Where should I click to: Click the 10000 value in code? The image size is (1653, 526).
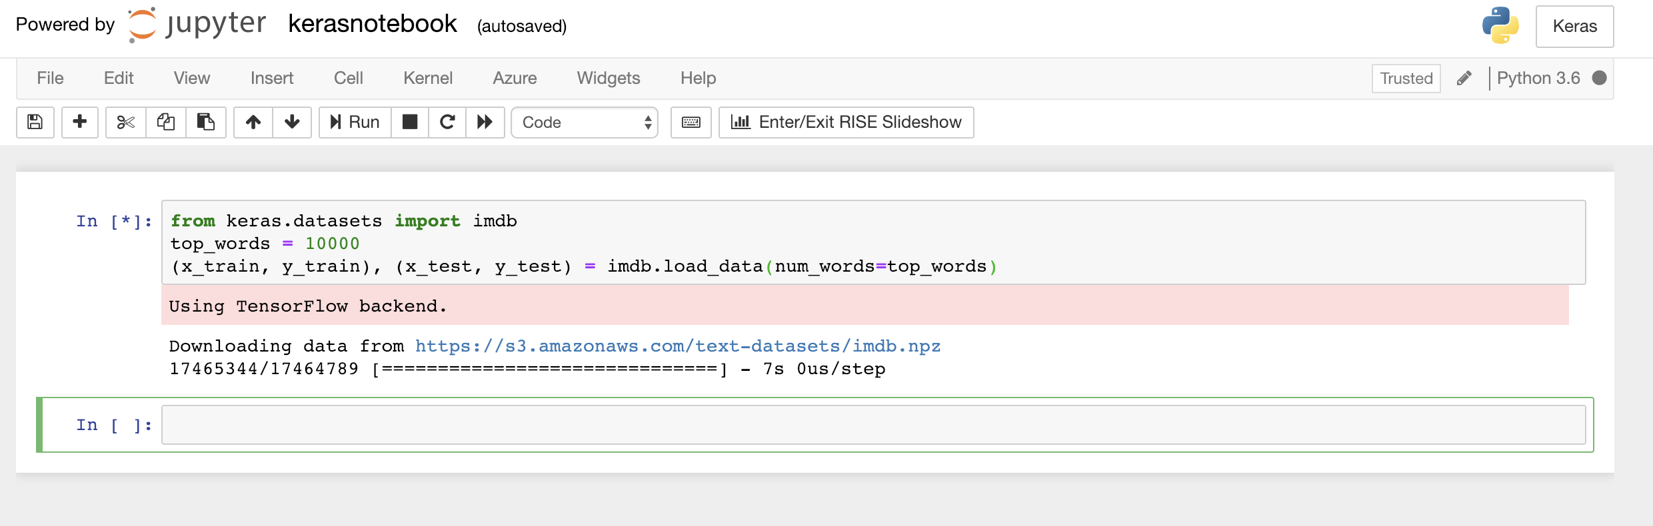[x=332, y=244]
